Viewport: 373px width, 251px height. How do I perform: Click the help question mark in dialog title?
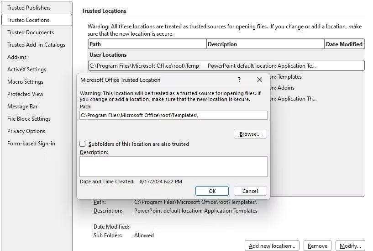[x=239, y=80]
